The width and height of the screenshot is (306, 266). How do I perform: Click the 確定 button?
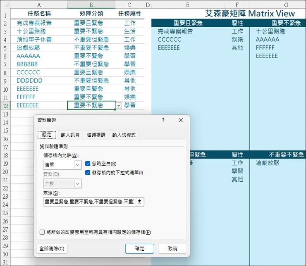click(139, 249)
